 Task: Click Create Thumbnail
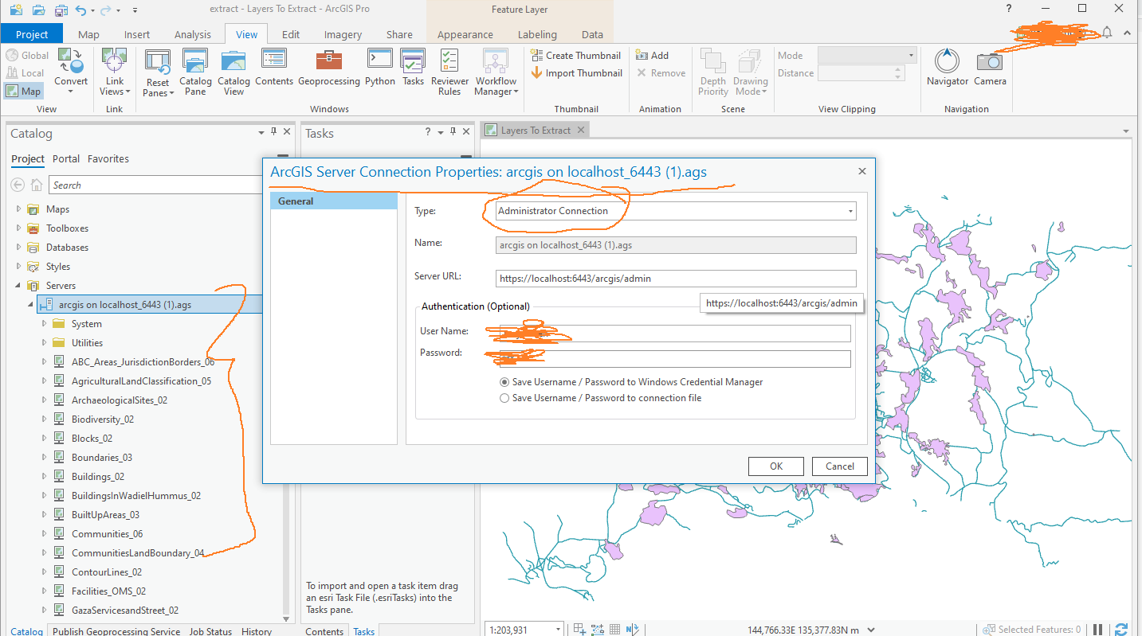(x=576, y=56)
